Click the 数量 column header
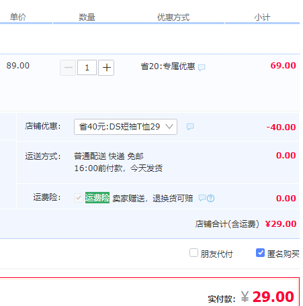303x306 pixels. tap(87, 17)
